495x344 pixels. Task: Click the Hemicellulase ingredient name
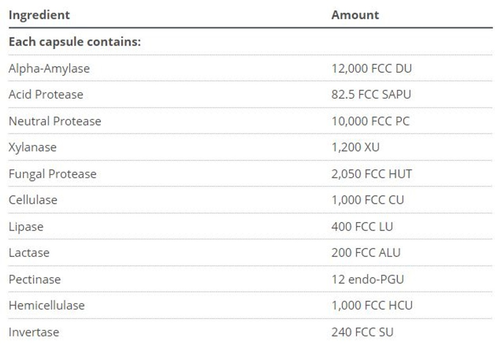tap(47, 305)
